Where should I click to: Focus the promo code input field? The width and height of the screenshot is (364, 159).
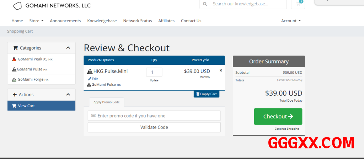(156, 116)
